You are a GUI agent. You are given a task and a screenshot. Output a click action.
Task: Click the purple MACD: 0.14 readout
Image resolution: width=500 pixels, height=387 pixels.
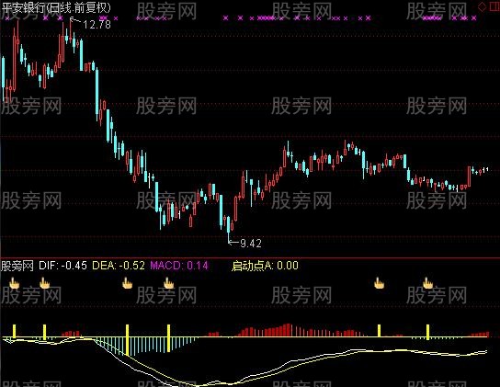(179, 266)
